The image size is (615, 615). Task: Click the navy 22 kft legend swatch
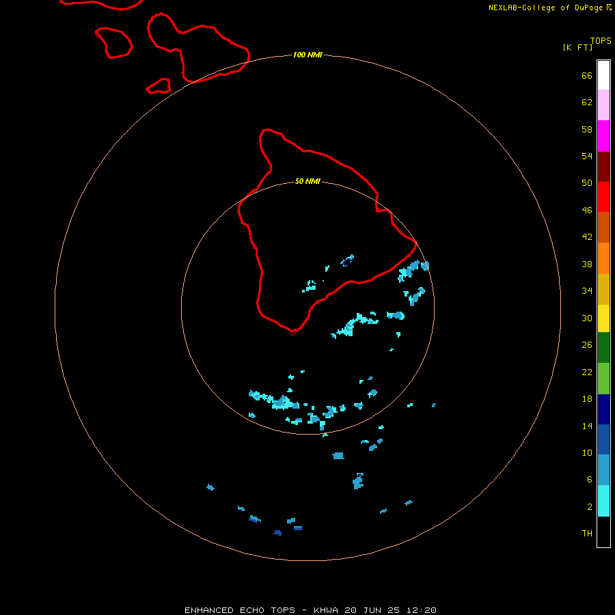(x=603, y=409)
